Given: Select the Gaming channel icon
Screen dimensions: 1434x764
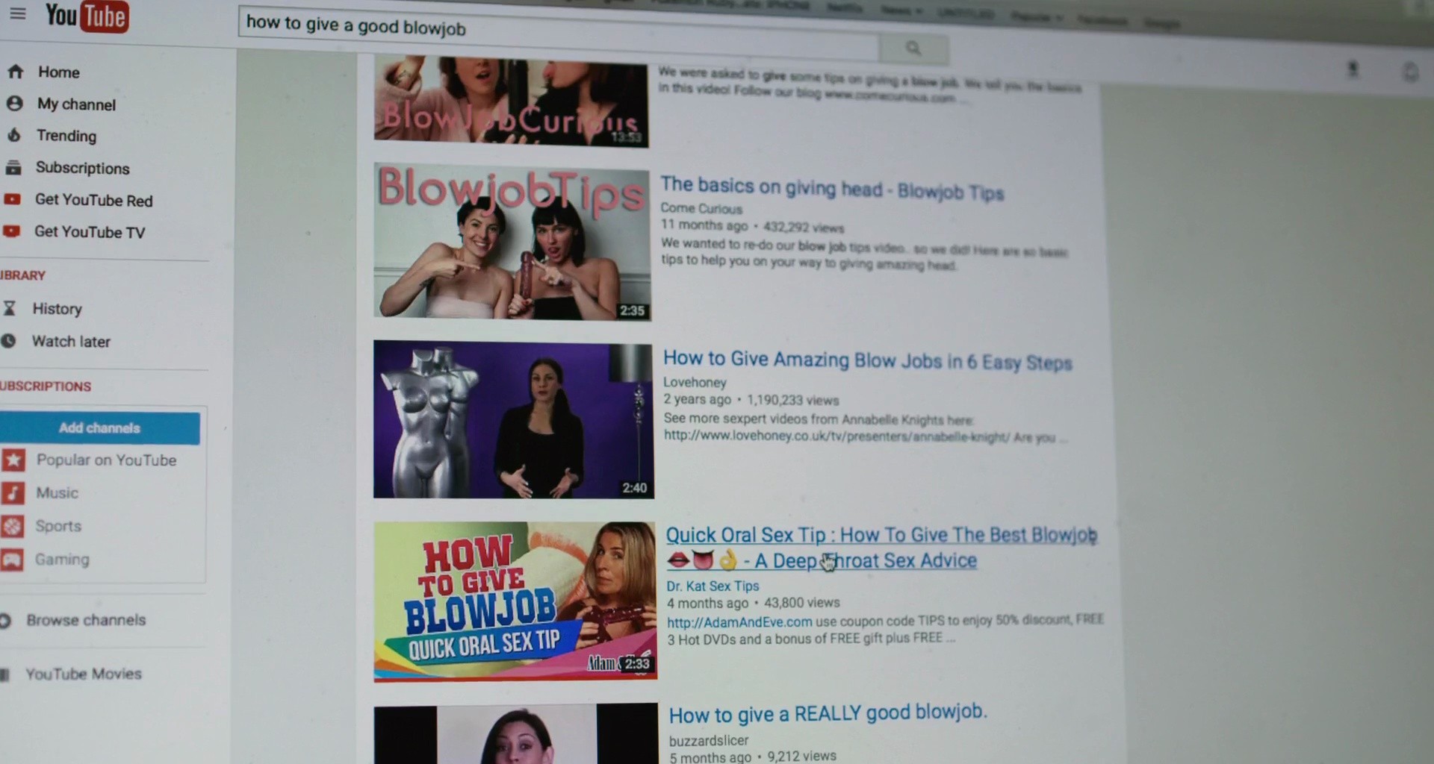Looking at the screenshot, I should pyautogui.click(x=12, y=560).
